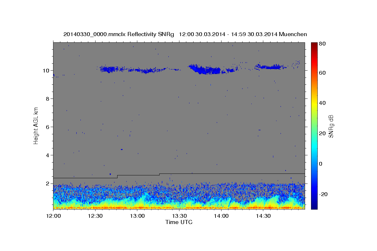Click the plot title text '20140330_0000.mmclx Reflectivity SNRg'

[x=119, y=34]
